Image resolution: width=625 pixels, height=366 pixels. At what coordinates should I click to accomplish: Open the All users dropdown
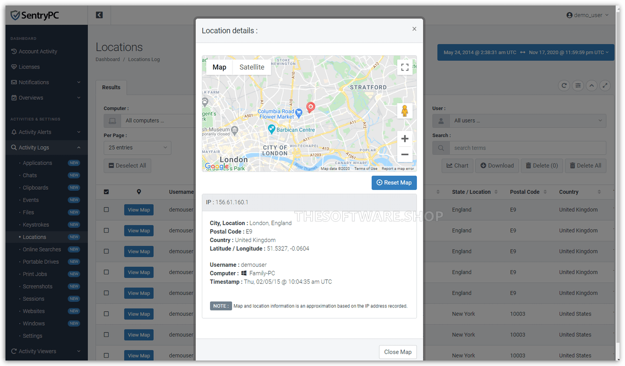[519, 121]
